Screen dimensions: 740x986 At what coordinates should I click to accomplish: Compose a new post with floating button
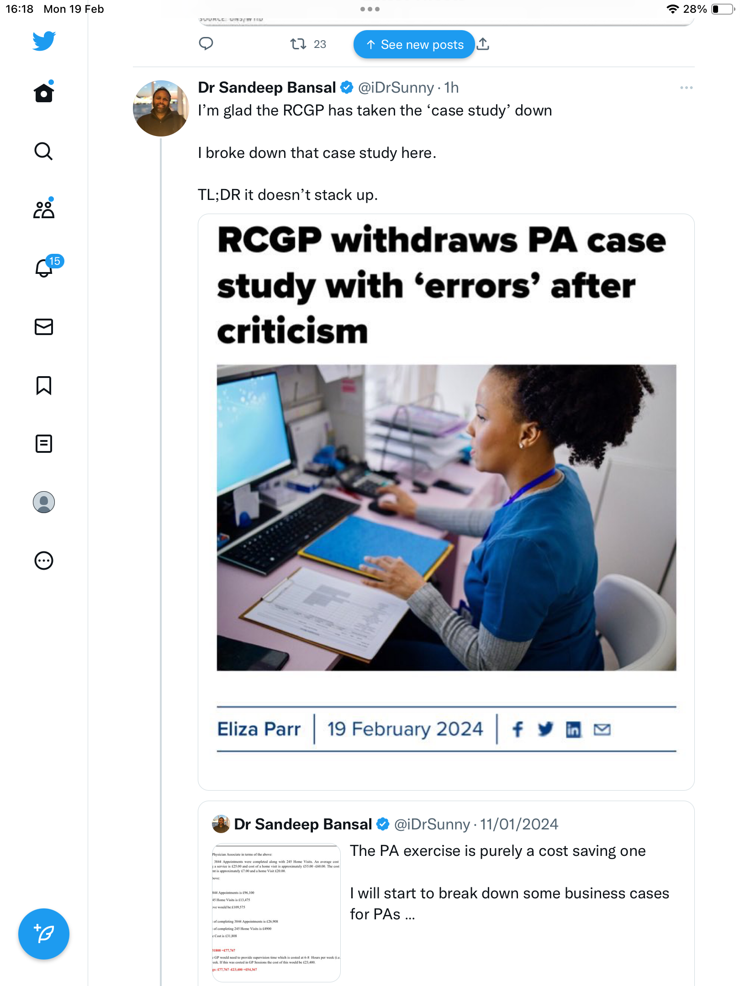pos(44,934)
